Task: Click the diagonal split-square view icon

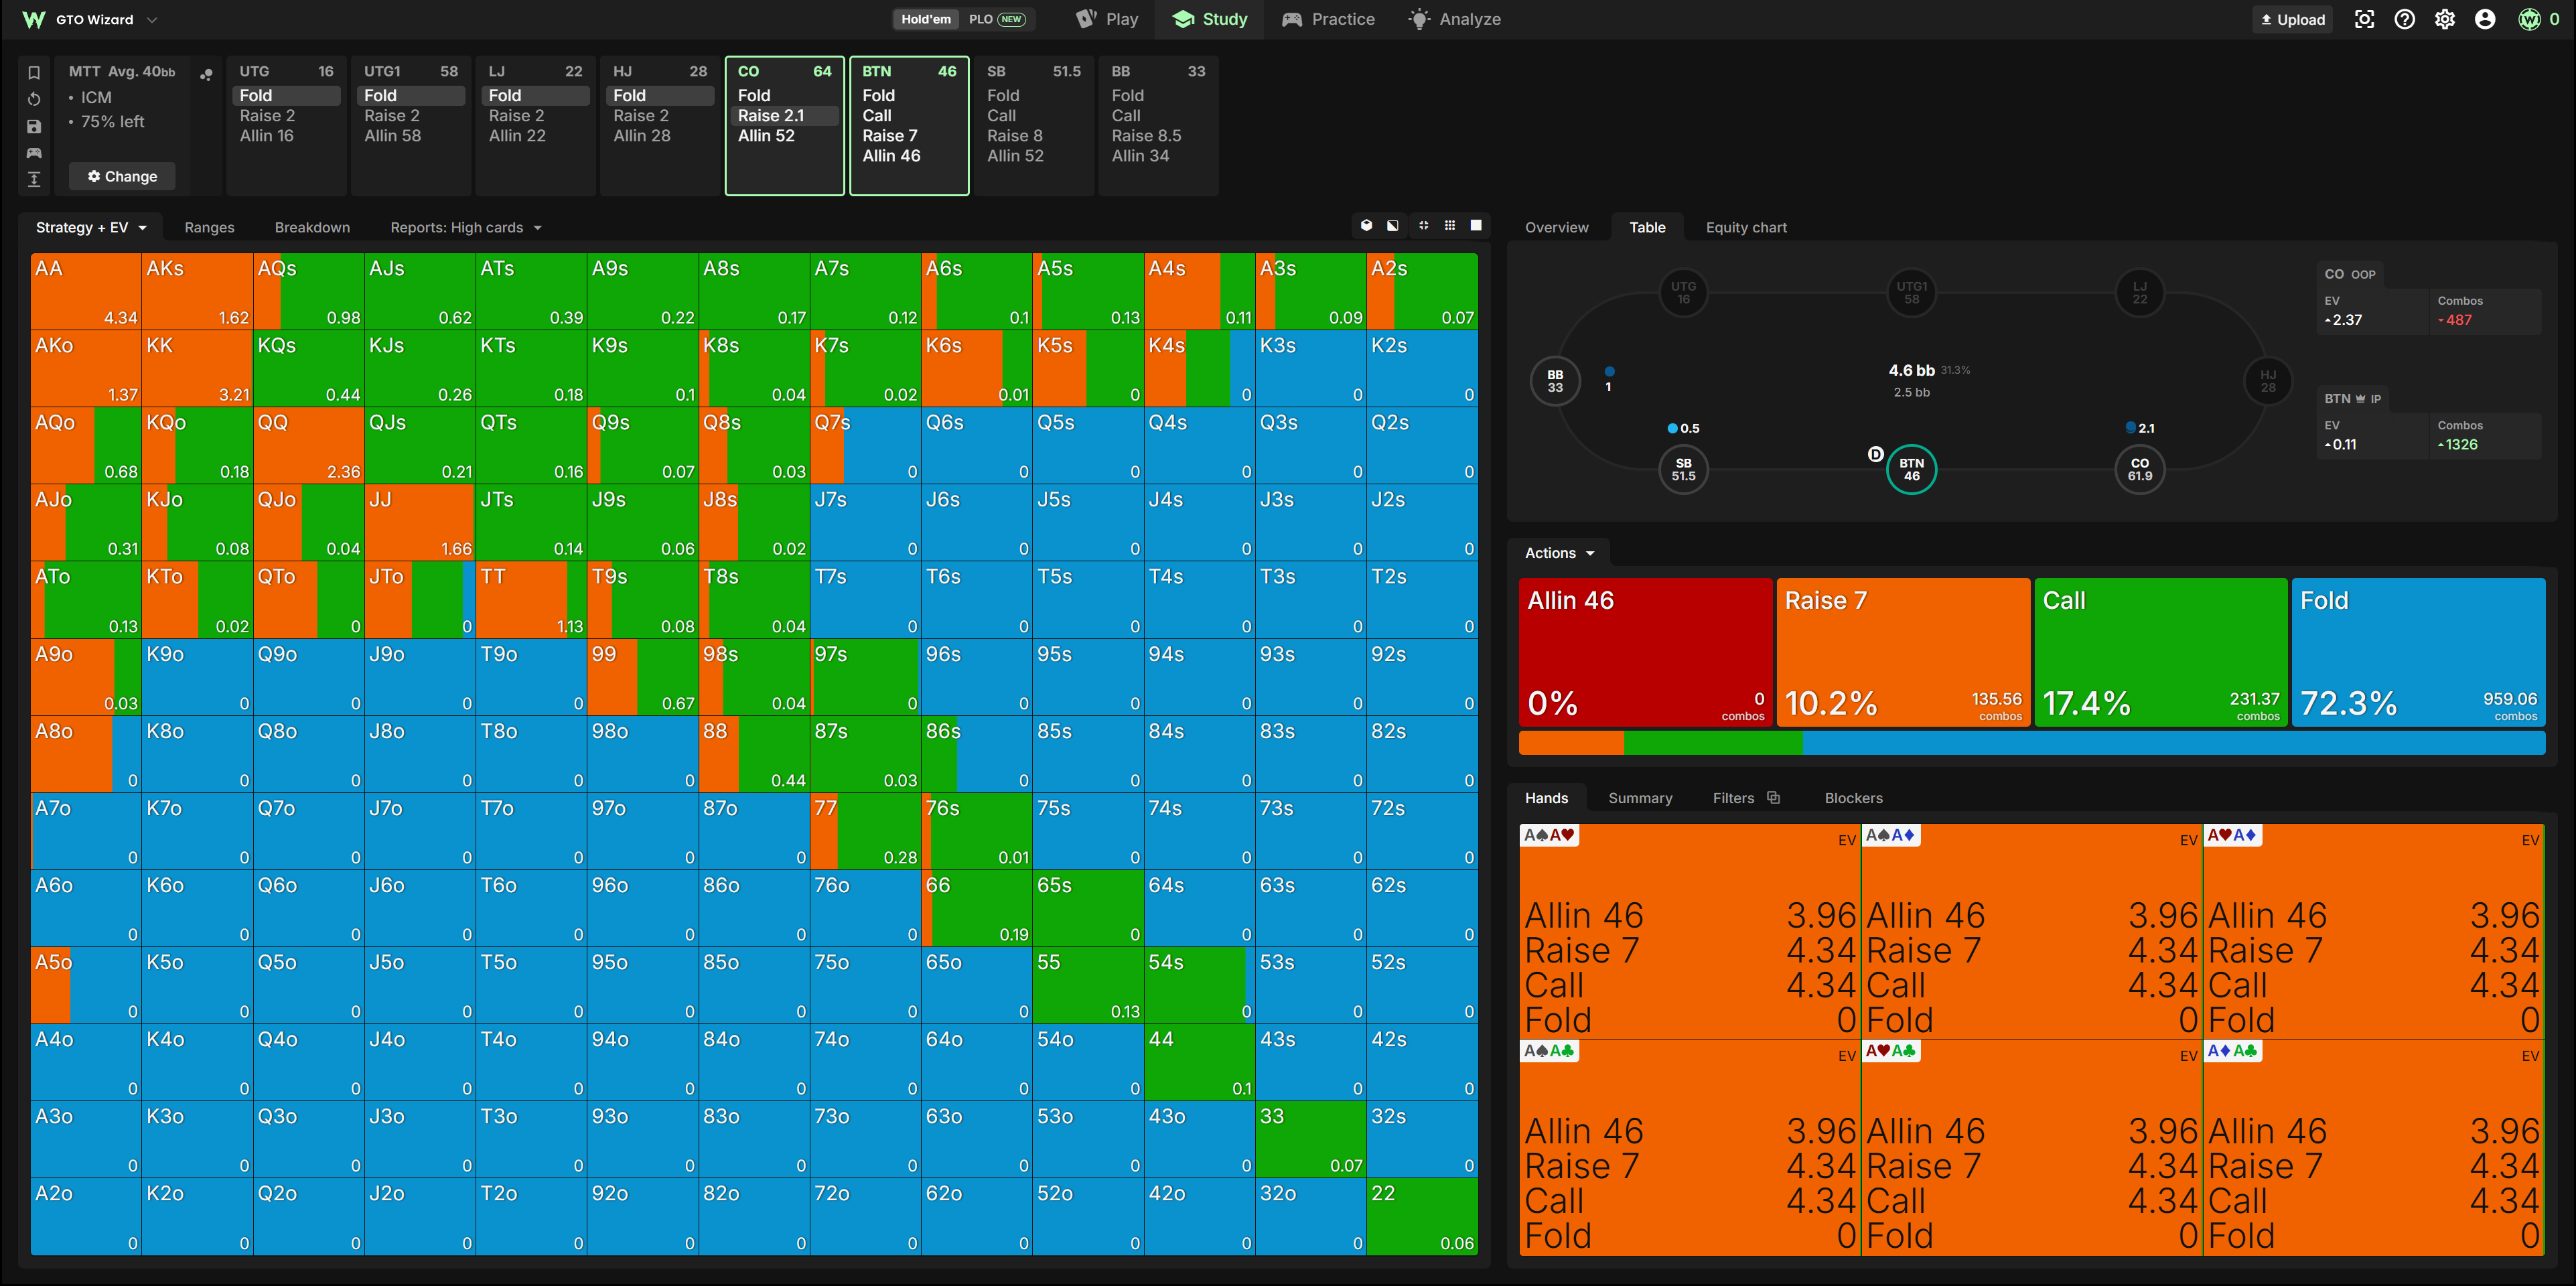Action: [1393, 226]
